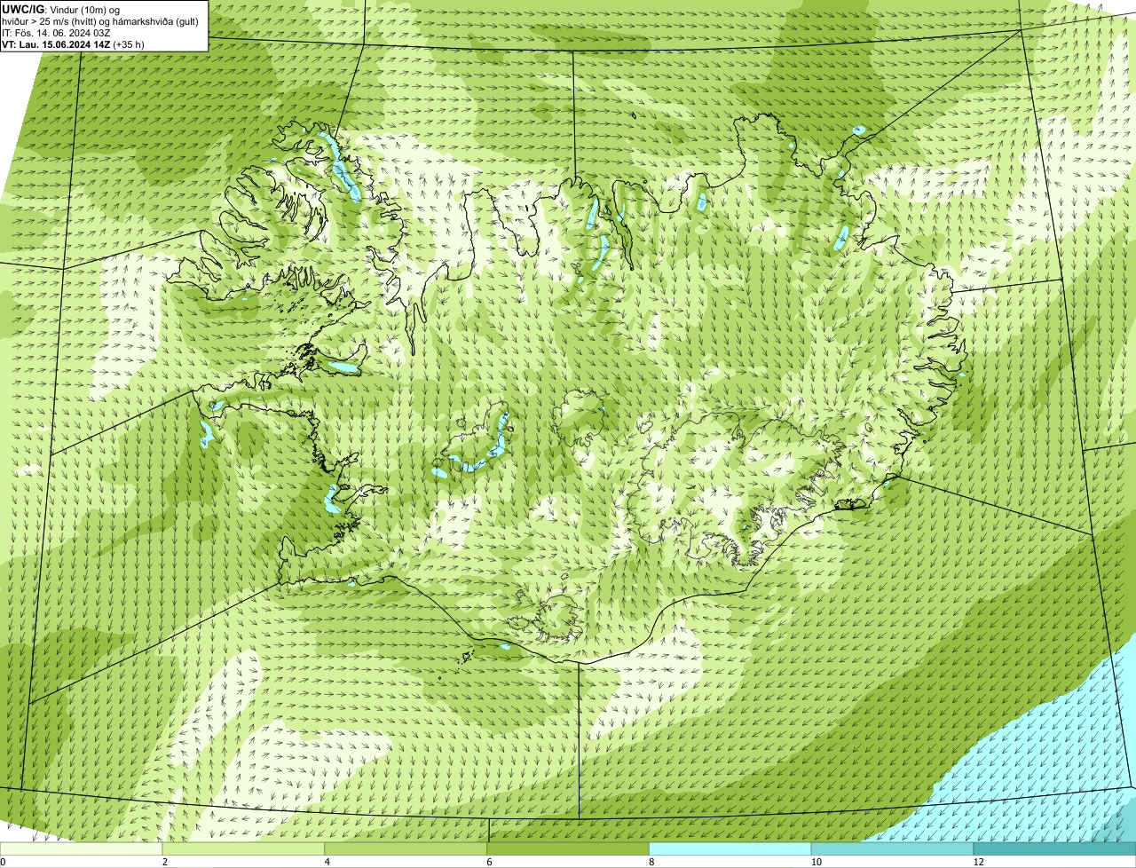
Task: Click the 'UWC/IG: Vindur (10m) og' title line
Action: point(61,9)
